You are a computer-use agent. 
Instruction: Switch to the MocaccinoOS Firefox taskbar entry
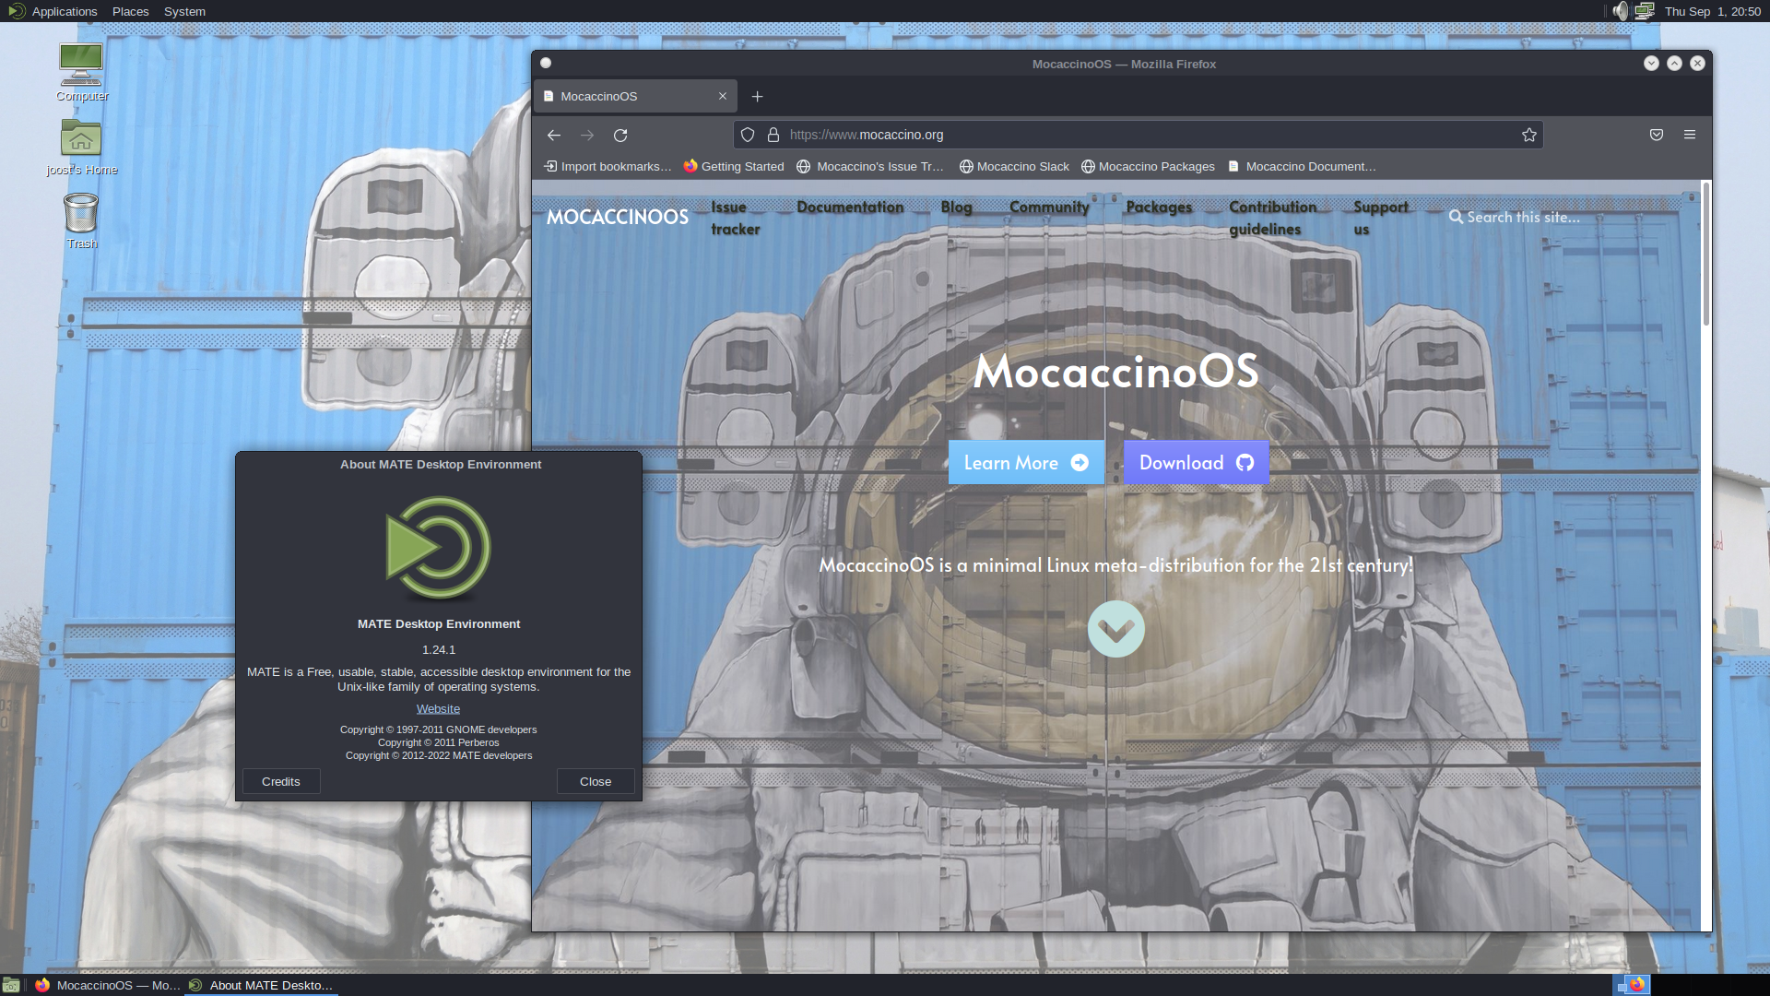pyautogui.click(x=108, y=985)
